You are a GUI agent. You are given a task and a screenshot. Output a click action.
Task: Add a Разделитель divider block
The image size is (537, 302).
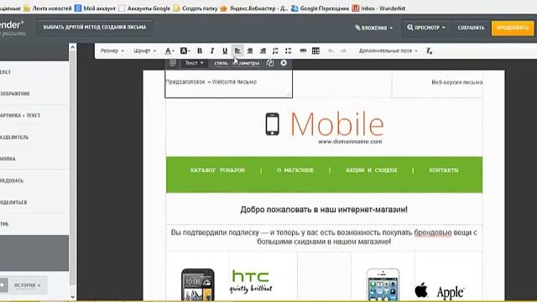click(34, 137)
